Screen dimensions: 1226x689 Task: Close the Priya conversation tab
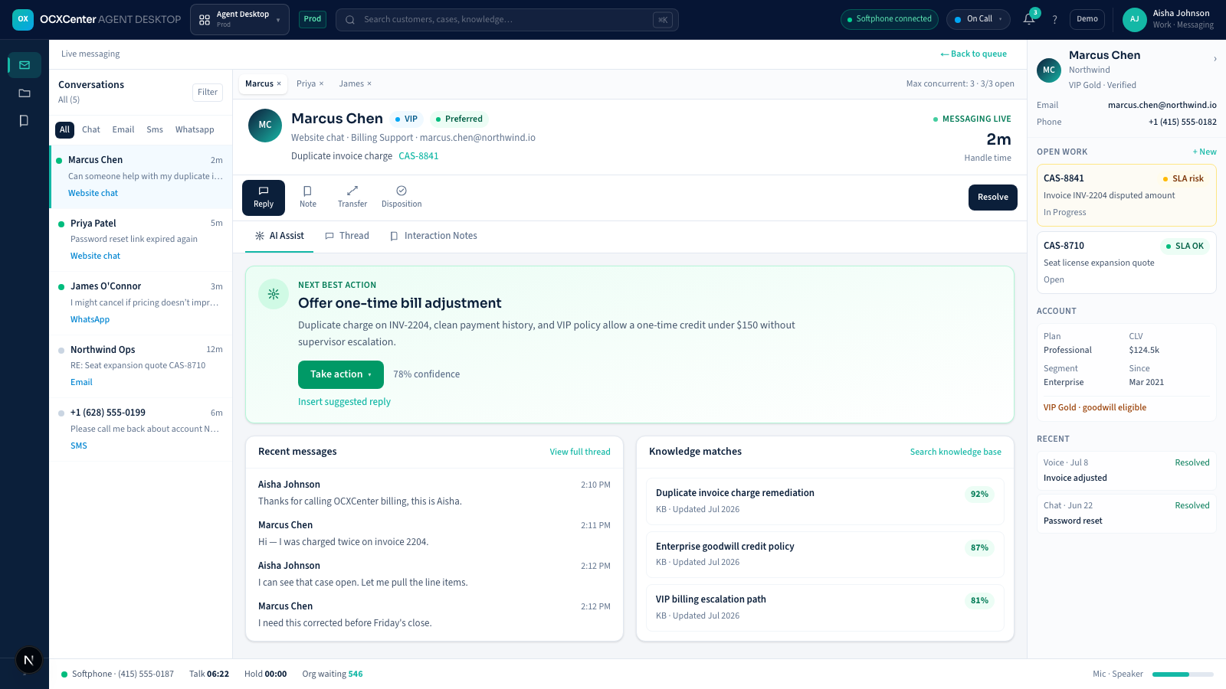tap(321, 83)
